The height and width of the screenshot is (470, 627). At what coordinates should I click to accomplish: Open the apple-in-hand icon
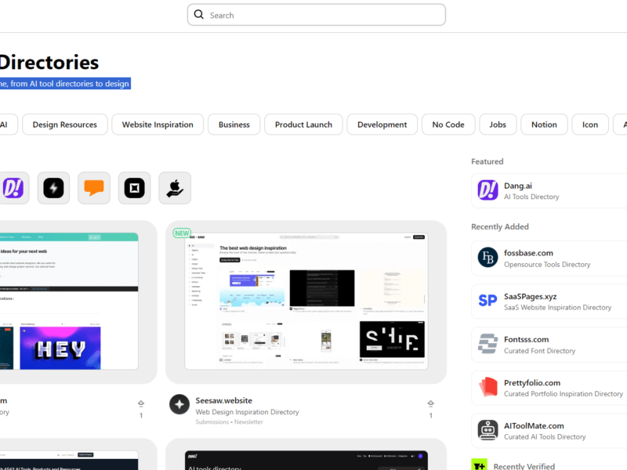click(x=175, y=188)
